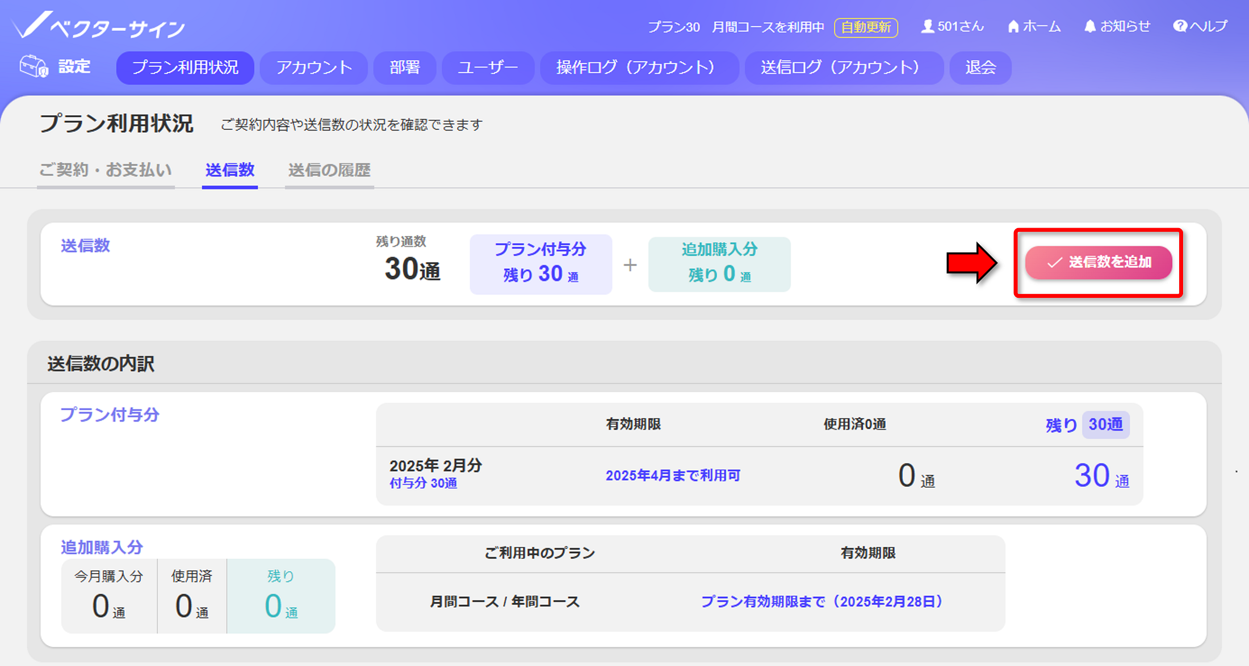1249x666 pixels.
Task: Click the プラン付与分 section title
Action: coord(110,415)
